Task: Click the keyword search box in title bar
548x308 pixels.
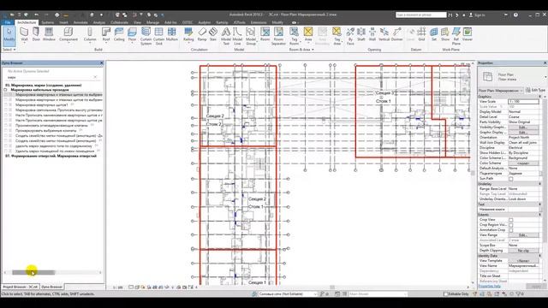Action: [420, 15]
